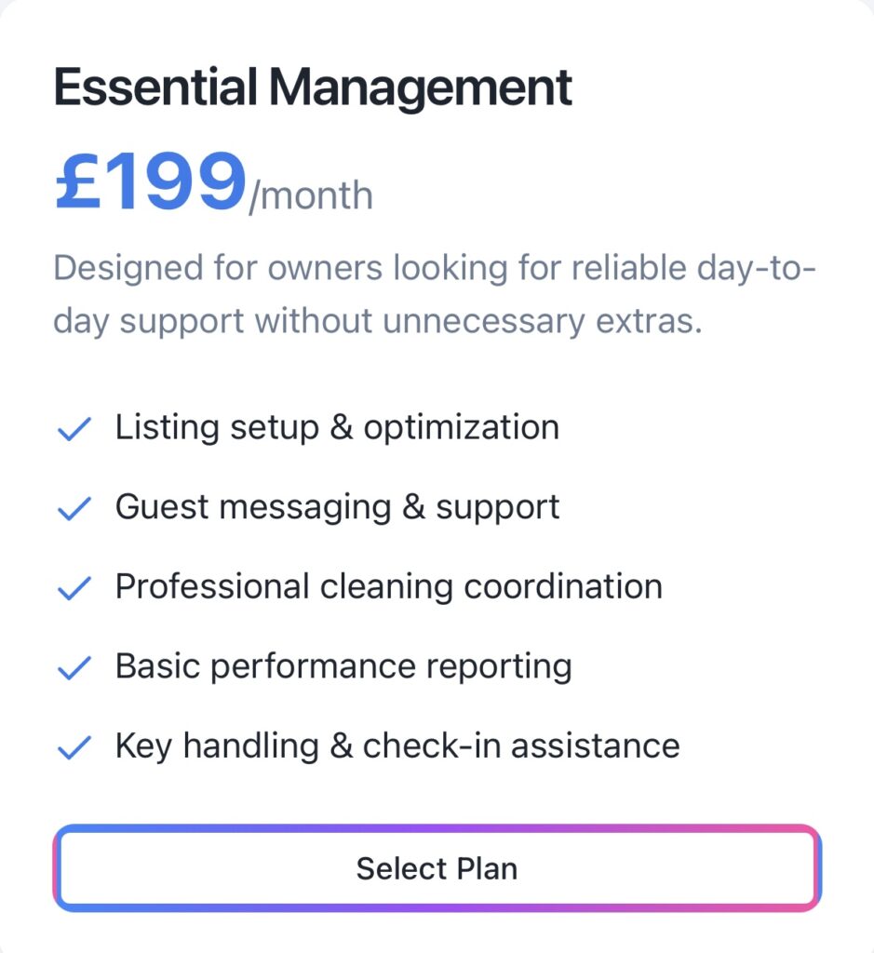Click the pound sign in the price
874x953 pixels.
pos(82,183)
